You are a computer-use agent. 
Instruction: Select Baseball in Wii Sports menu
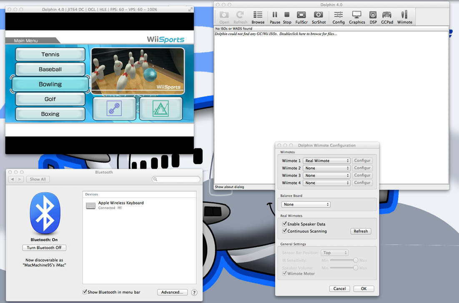tap(50, 69)
